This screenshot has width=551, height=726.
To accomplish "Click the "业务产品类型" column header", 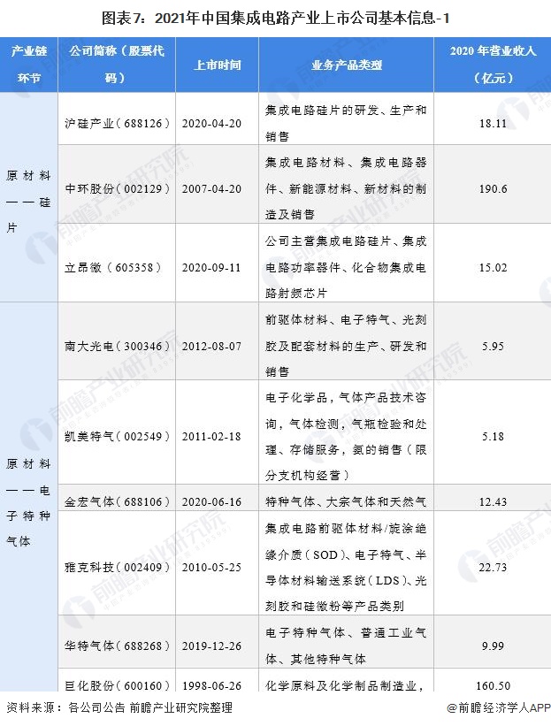I will click(347, 65).
